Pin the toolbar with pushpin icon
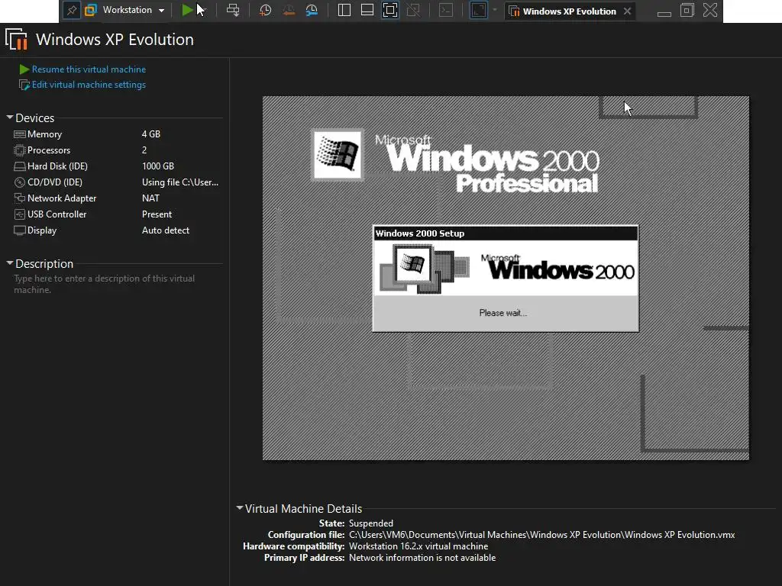The image size is (782, 586). [72, 11]
